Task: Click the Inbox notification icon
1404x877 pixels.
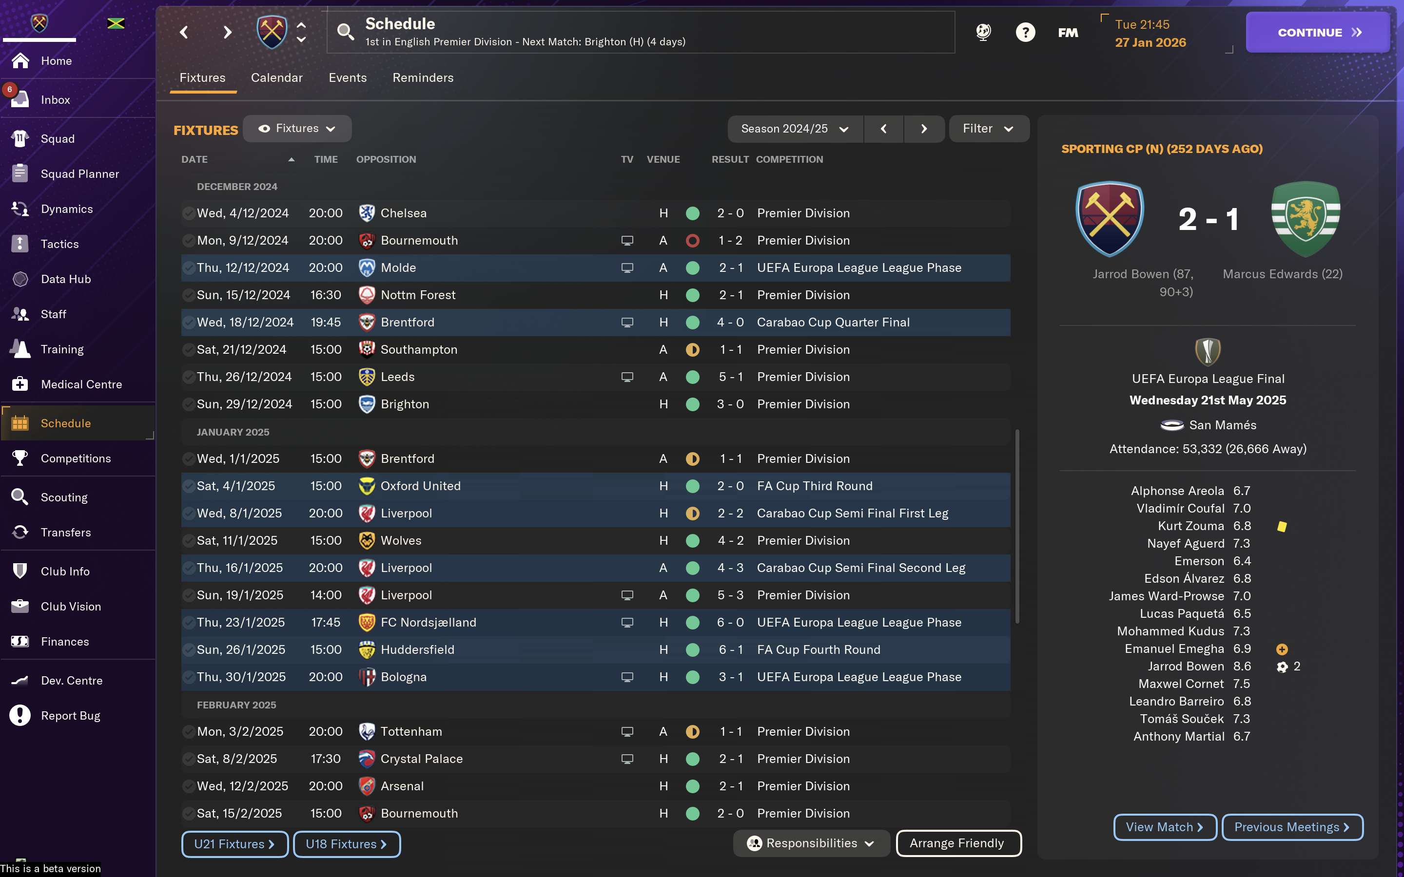Action: click(19, 99)
